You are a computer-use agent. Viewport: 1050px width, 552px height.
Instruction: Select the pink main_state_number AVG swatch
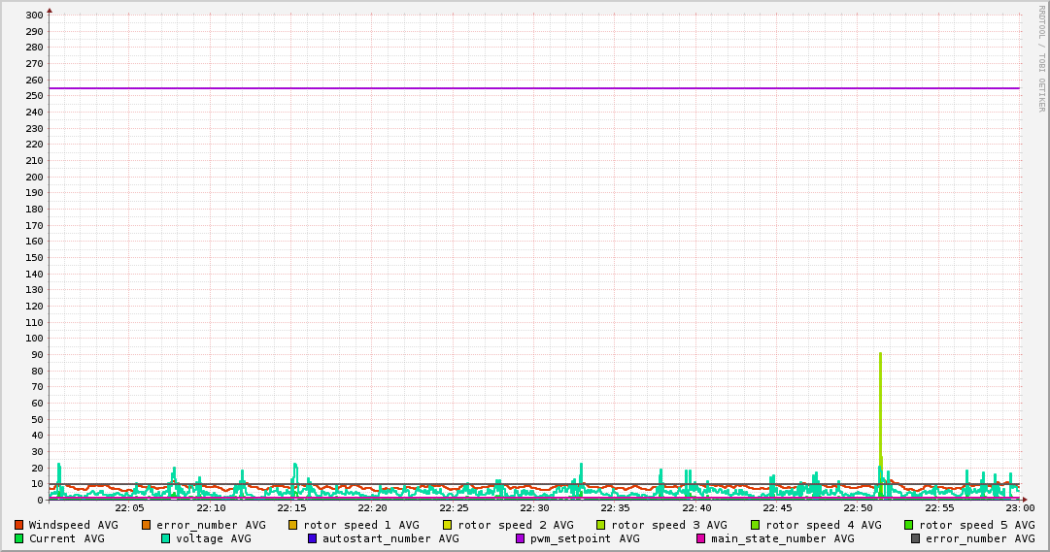(x=701, y=538)
